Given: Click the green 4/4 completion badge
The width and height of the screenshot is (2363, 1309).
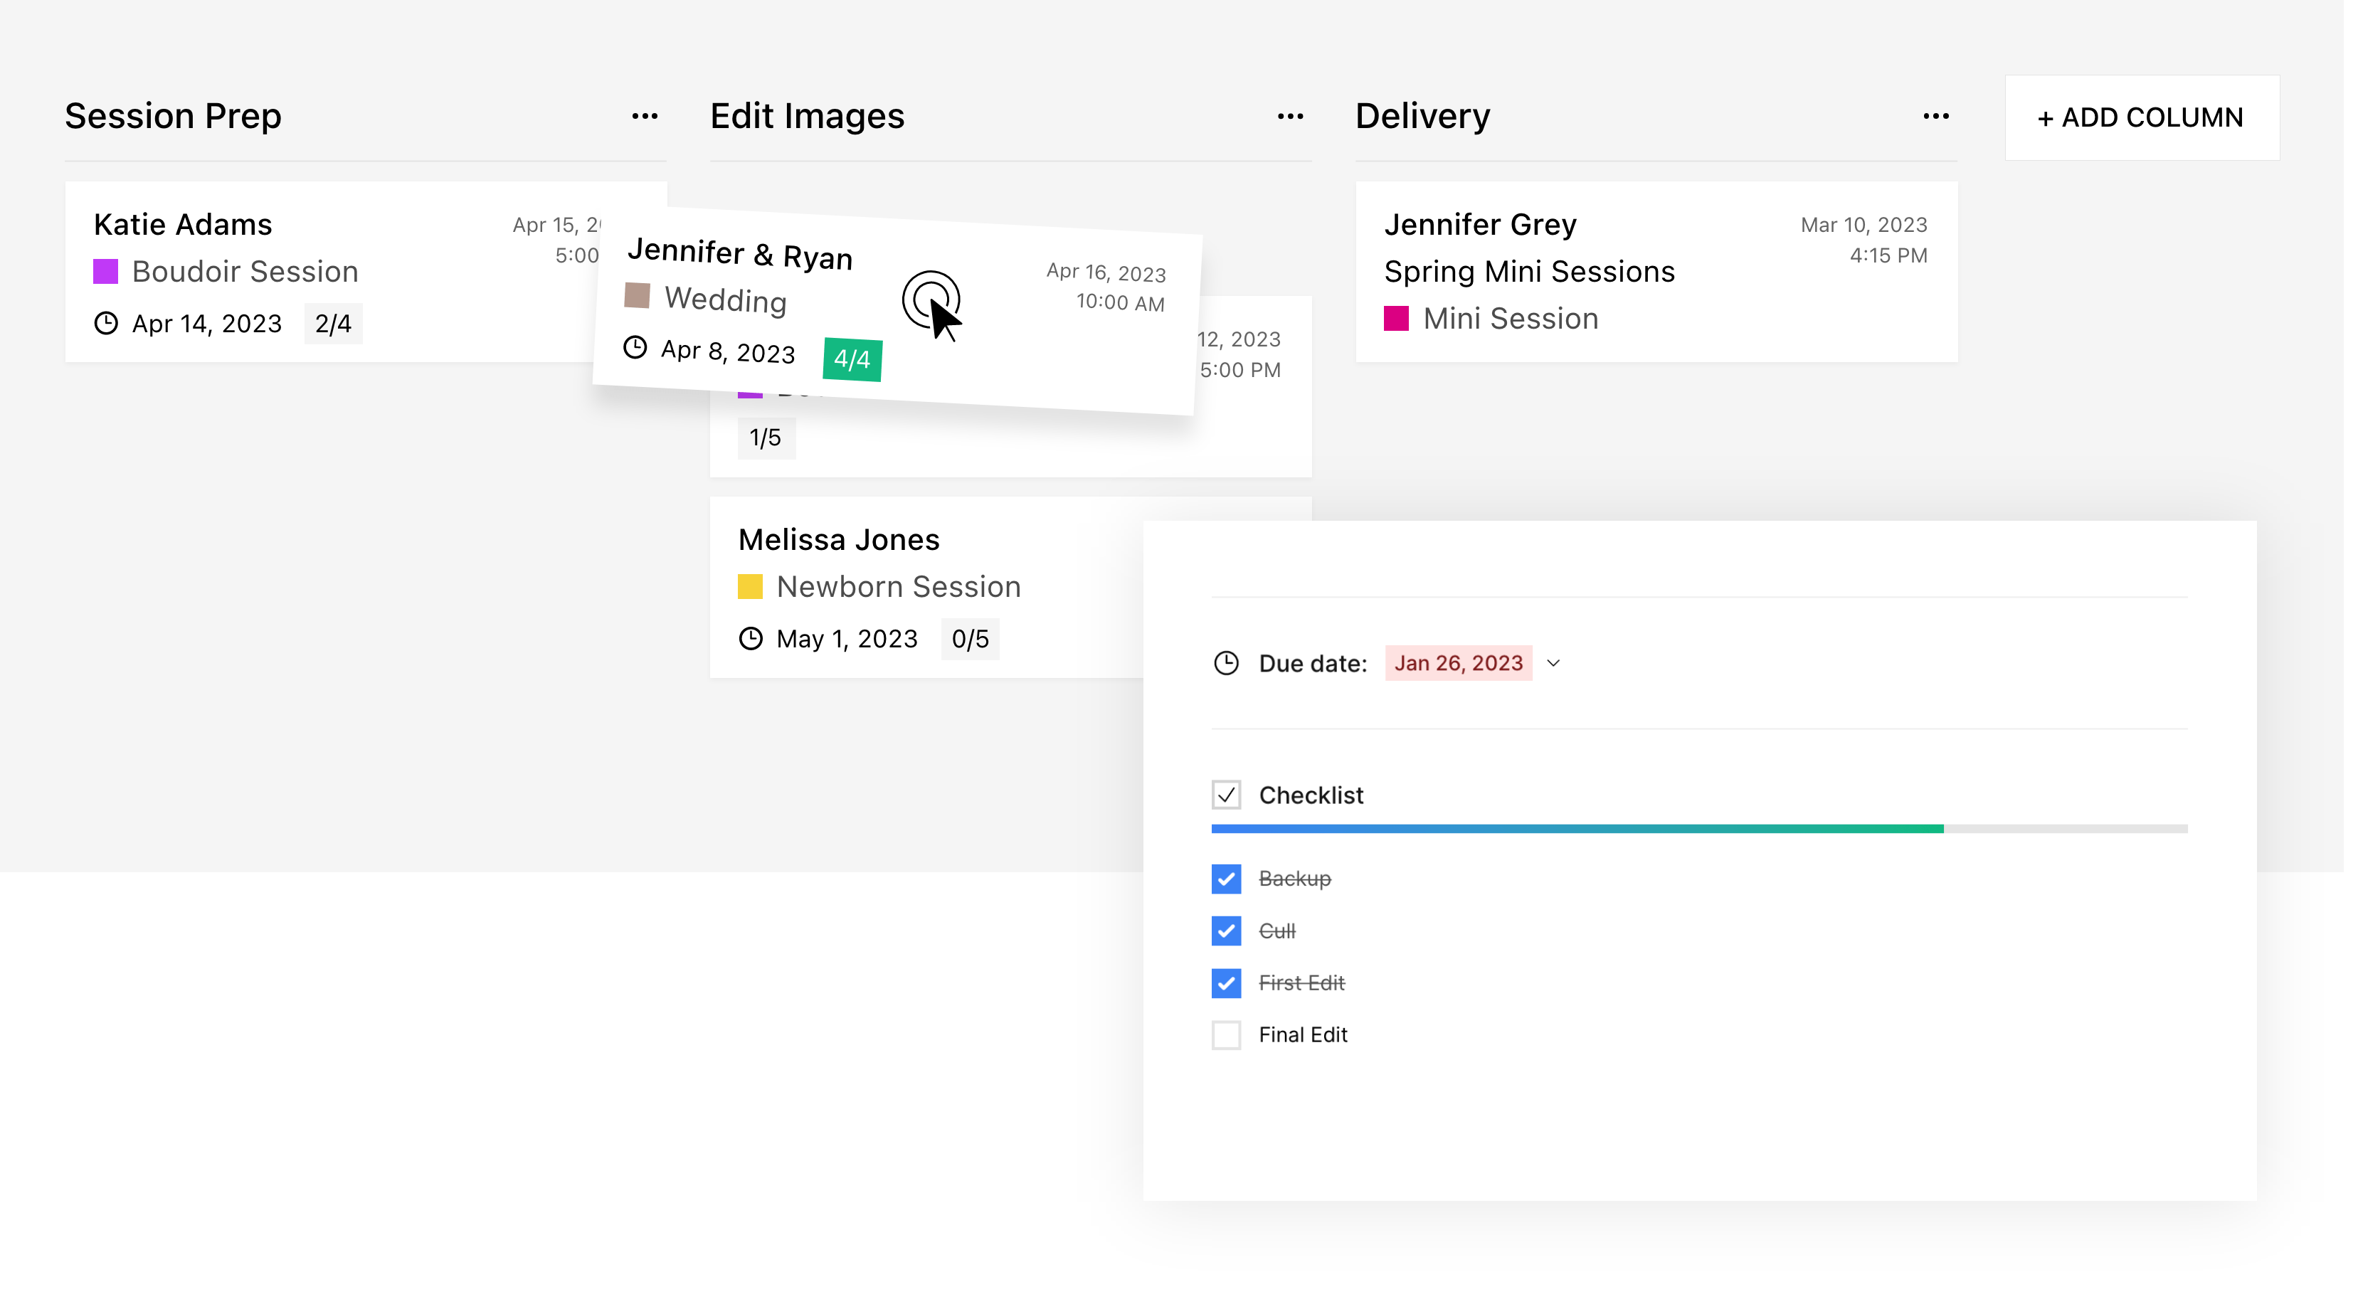Looking at the screenshot, I should (x=860, y=361).
